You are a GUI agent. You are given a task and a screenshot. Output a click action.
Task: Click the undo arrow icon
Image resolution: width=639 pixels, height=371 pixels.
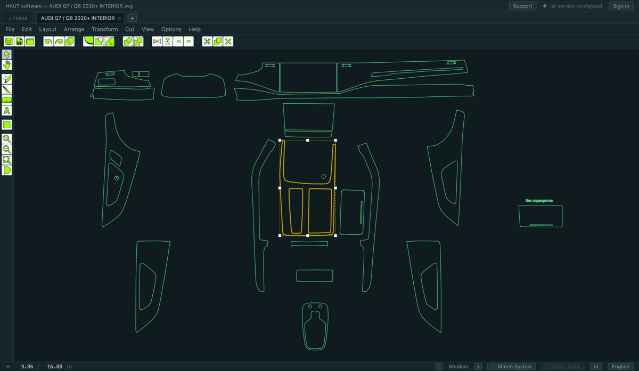tap(48, 42)
